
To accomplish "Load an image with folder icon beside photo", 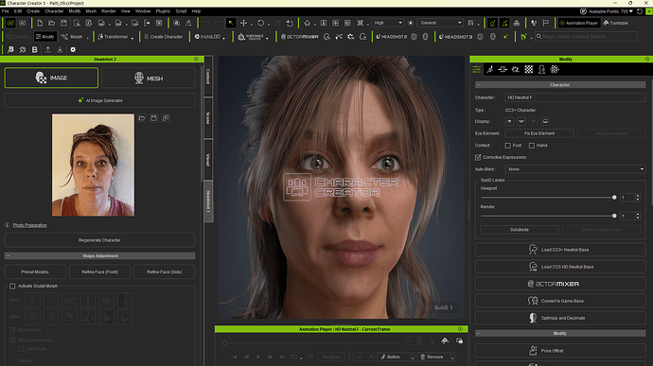I will coord(142,118).
